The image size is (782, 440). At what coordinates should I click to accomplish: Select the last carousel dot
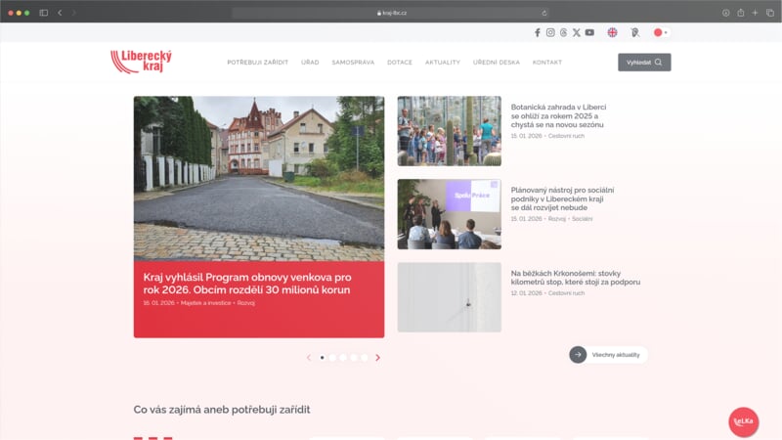[x=365, y=358]
